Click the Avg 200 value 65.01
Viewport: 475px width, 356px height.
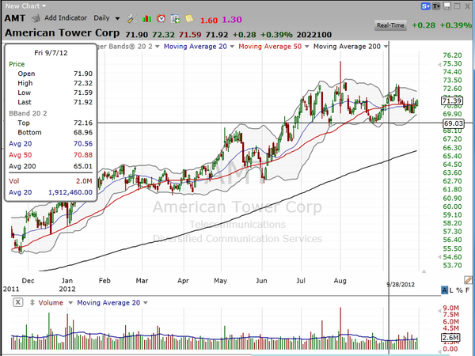[83, 166]
